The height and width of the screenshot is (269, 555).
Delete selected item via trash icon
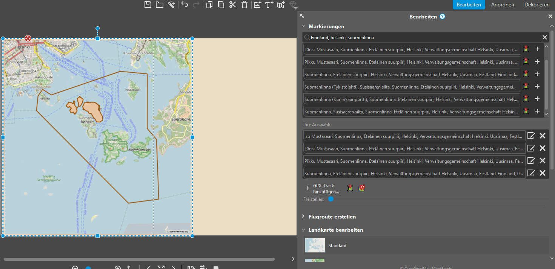244,5
